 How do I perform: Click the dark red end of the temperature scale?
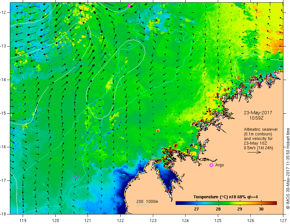(275, 203)
